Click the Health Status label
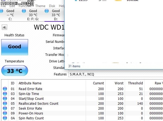Screen dimensions: 163x121 pos(14,35)
